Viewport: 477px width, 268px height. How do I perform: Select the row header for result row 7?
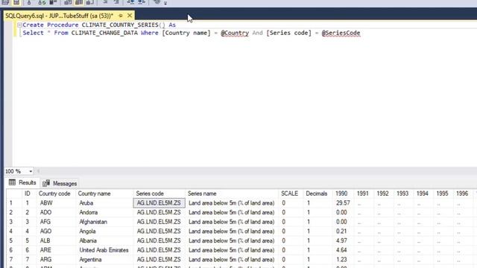(13, 260)
